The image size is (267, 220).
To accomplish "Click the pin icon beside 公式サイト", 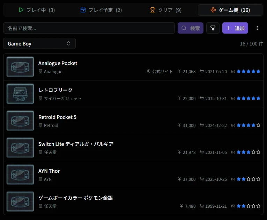I will coord(149,71).
